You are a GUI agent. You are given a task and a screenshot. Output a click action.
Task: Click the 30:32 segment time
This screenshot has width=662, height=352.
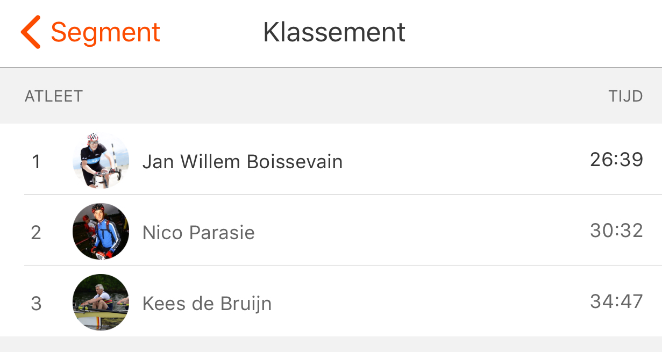616,231
